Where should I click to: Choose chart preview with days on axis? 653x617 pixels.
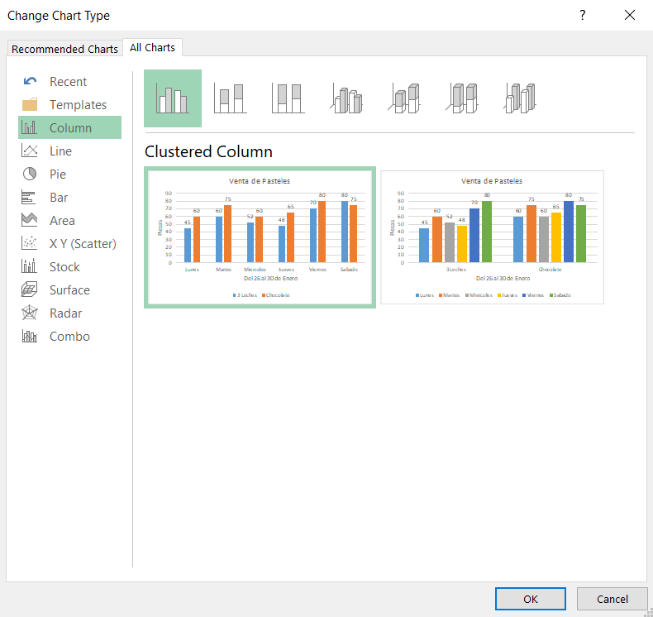click(x=260, y=237)
